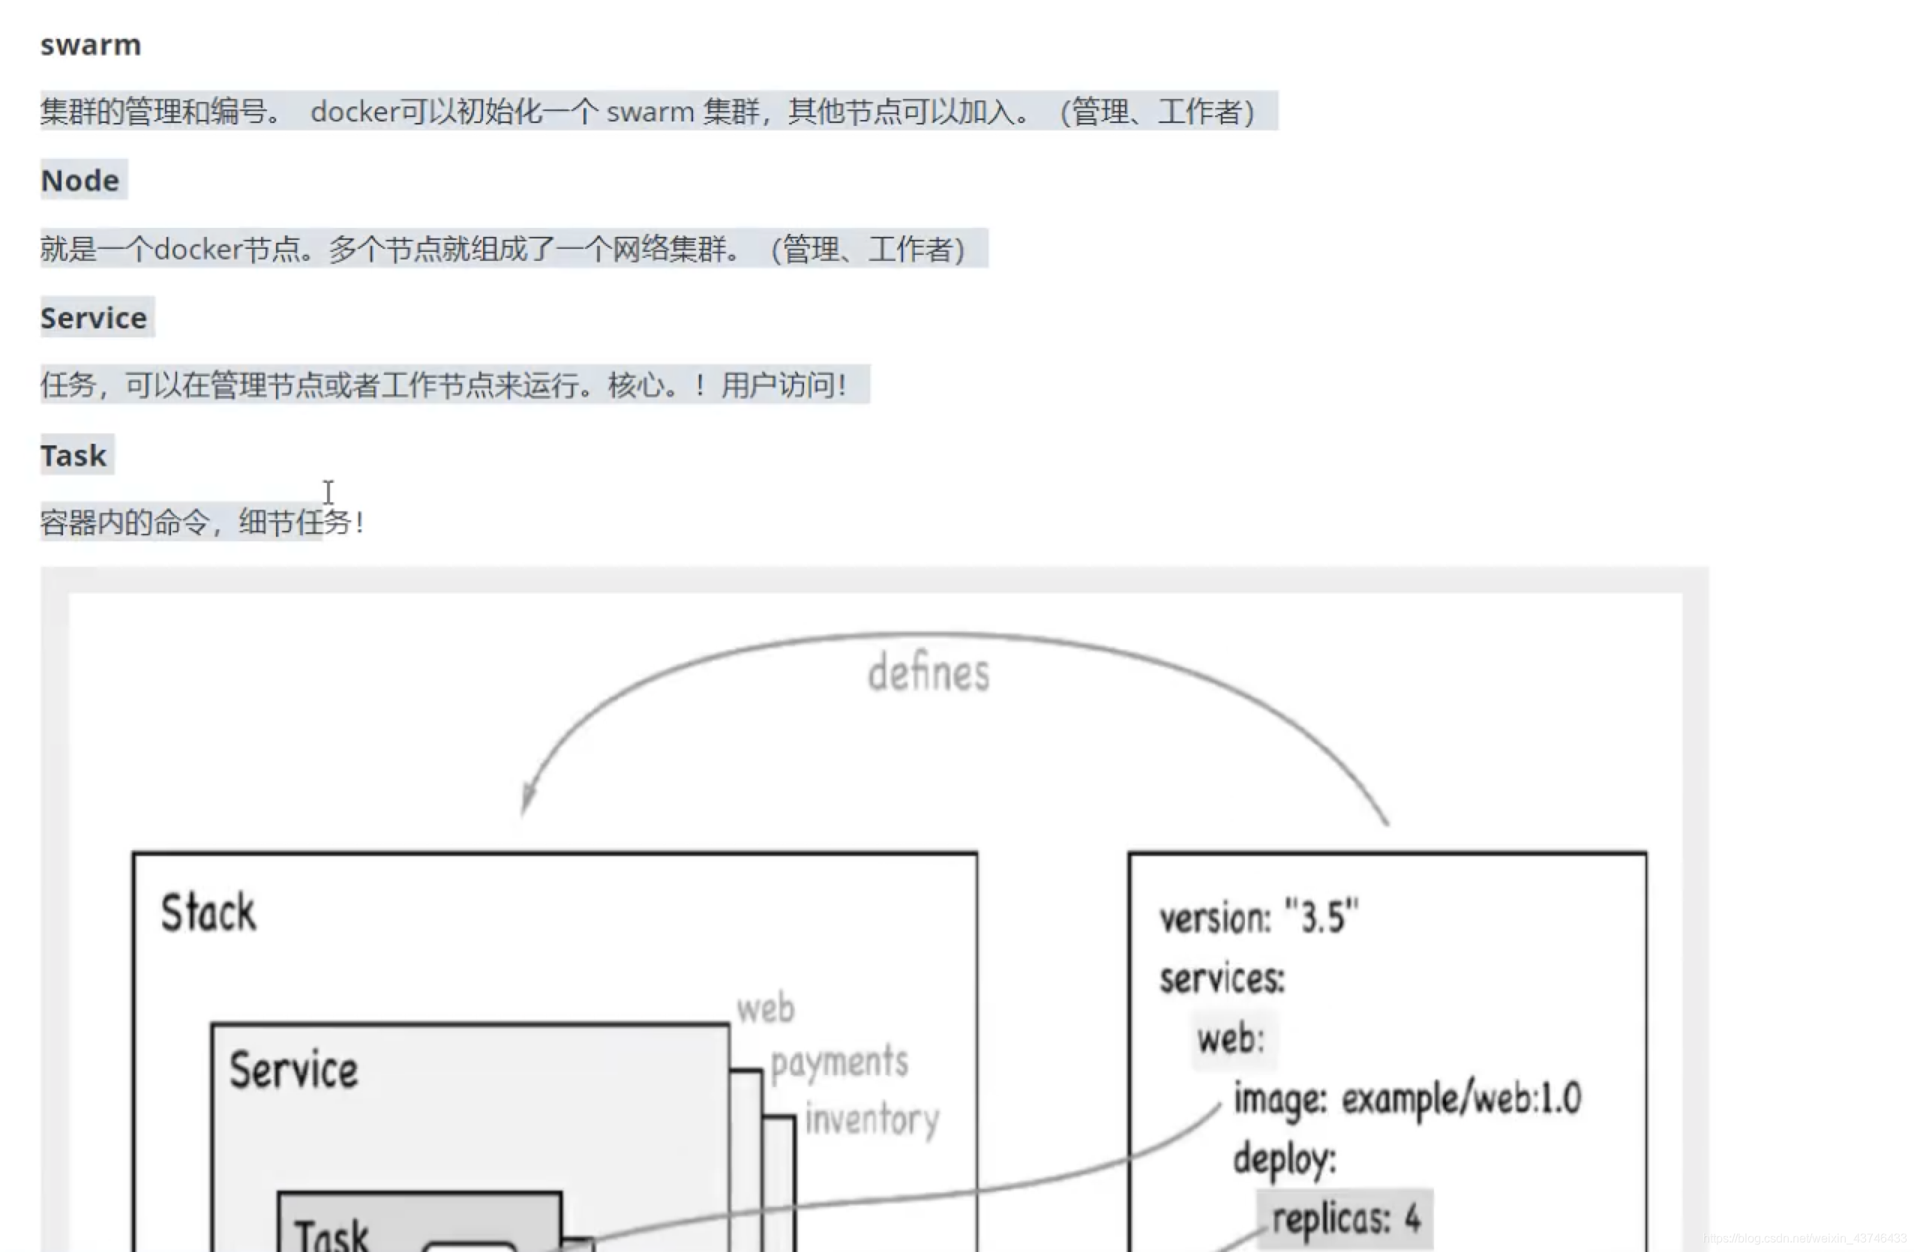The height and width of the screenshot is (1252, 1914).
Task: Click the "Stack" label in the diagram
Action: [x=208, y=912]
